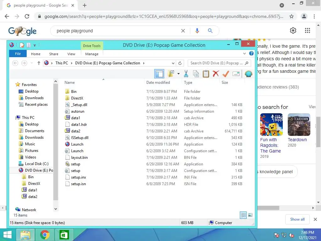Select the setup.inx file

pos(78,177)
